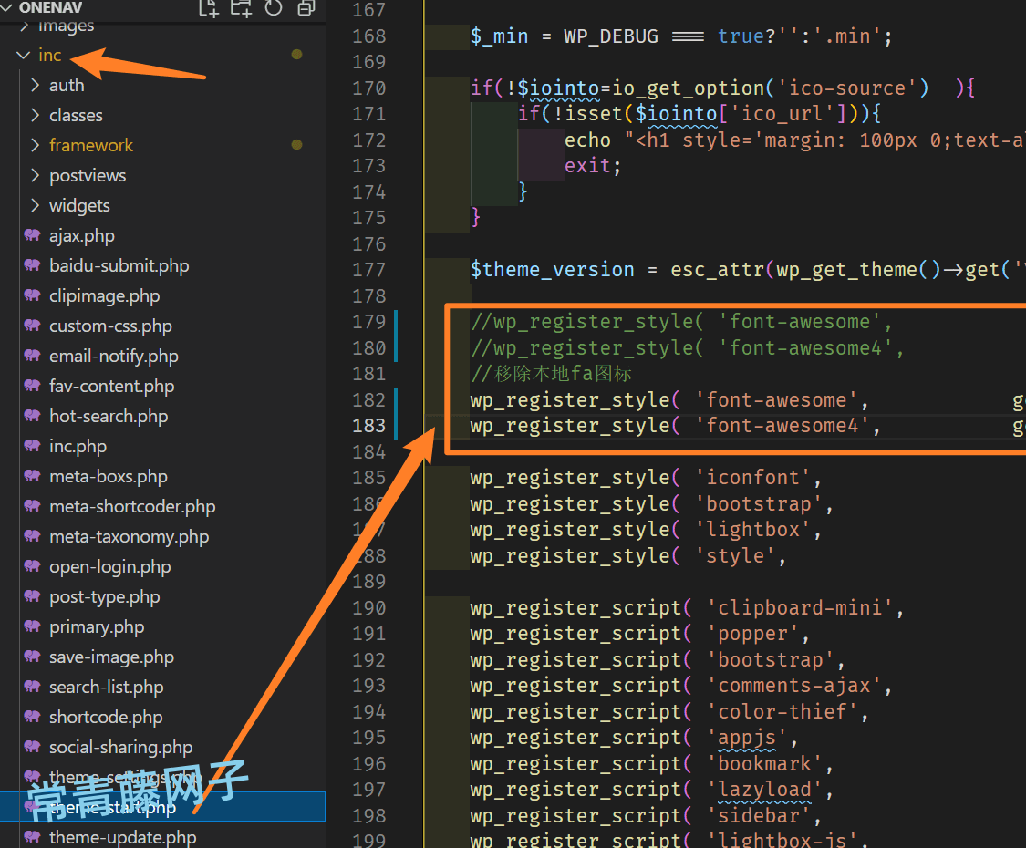Click line number 183 in the gutter

click(x=369, y=426)
